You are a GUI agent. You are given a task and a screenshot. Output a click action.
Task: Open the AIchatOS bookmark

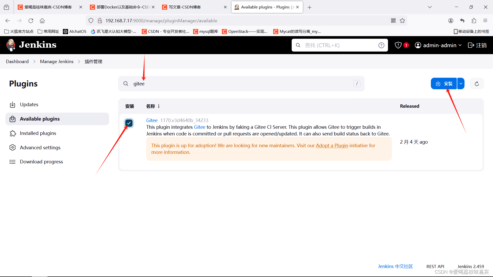(75, 31)
